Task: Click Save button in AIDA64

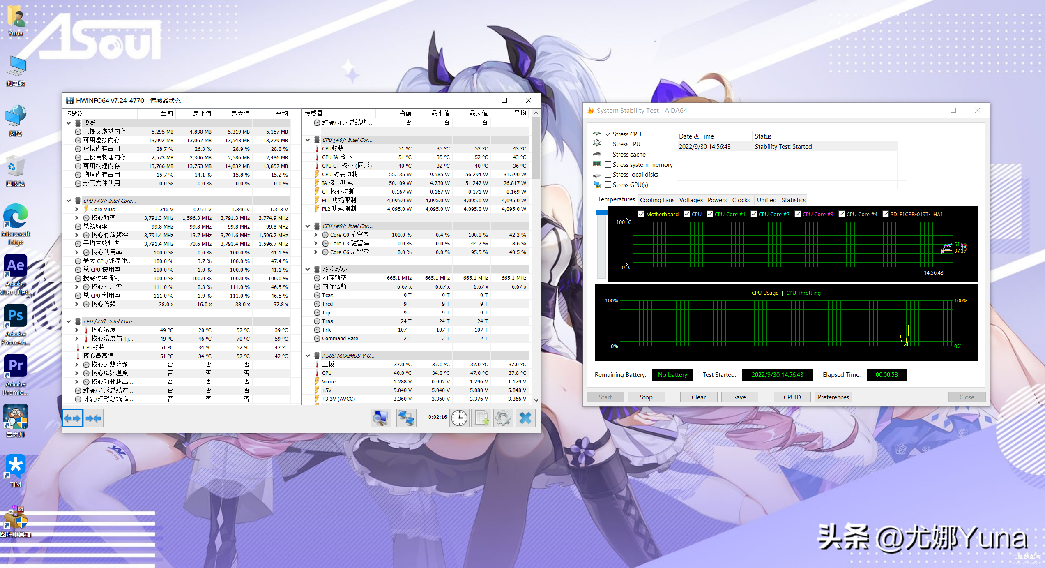Action: pyautogui.click(x=739, y=397)
